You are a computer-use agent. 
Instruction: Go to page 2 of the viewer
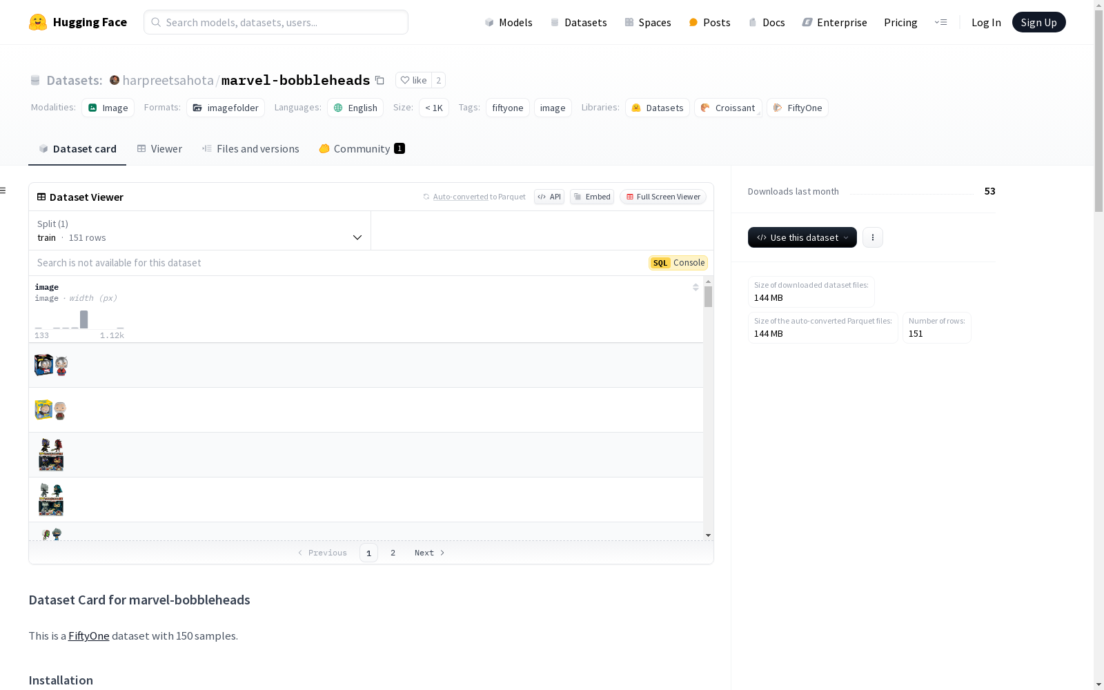point(393,553)
